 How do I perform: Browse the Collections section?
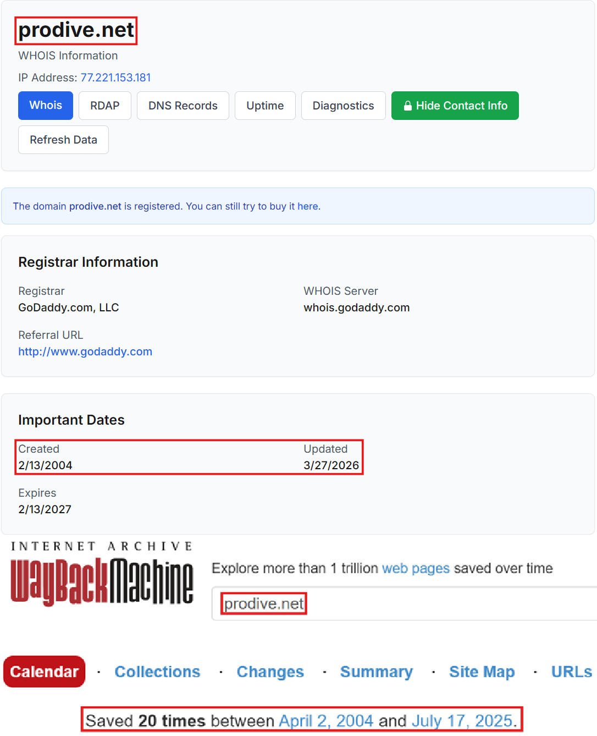[157, 672]
